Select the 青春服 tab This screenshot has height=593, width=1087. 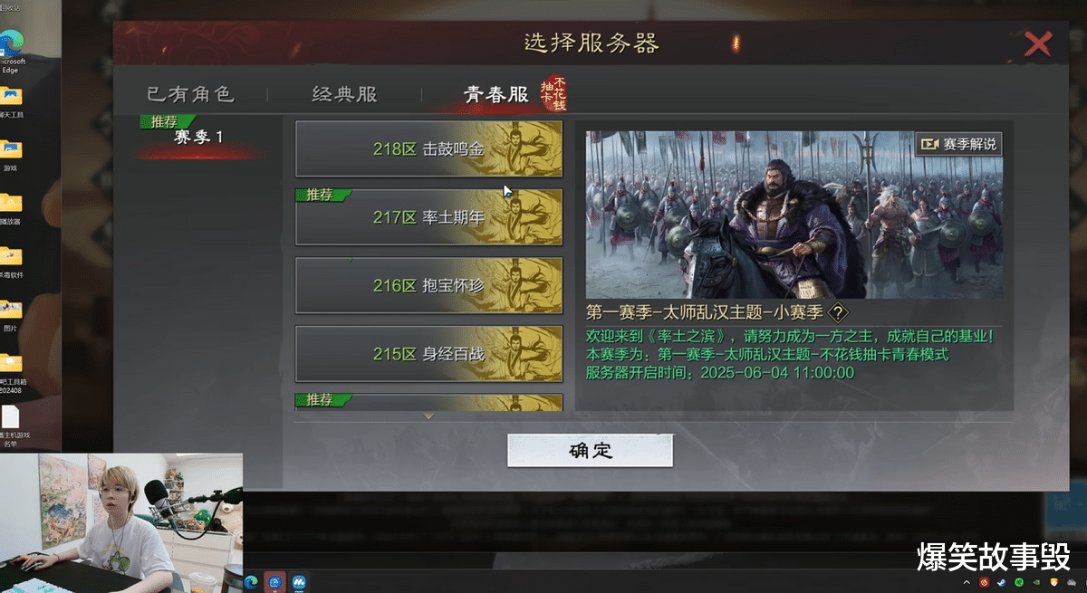tap(495, 94)
